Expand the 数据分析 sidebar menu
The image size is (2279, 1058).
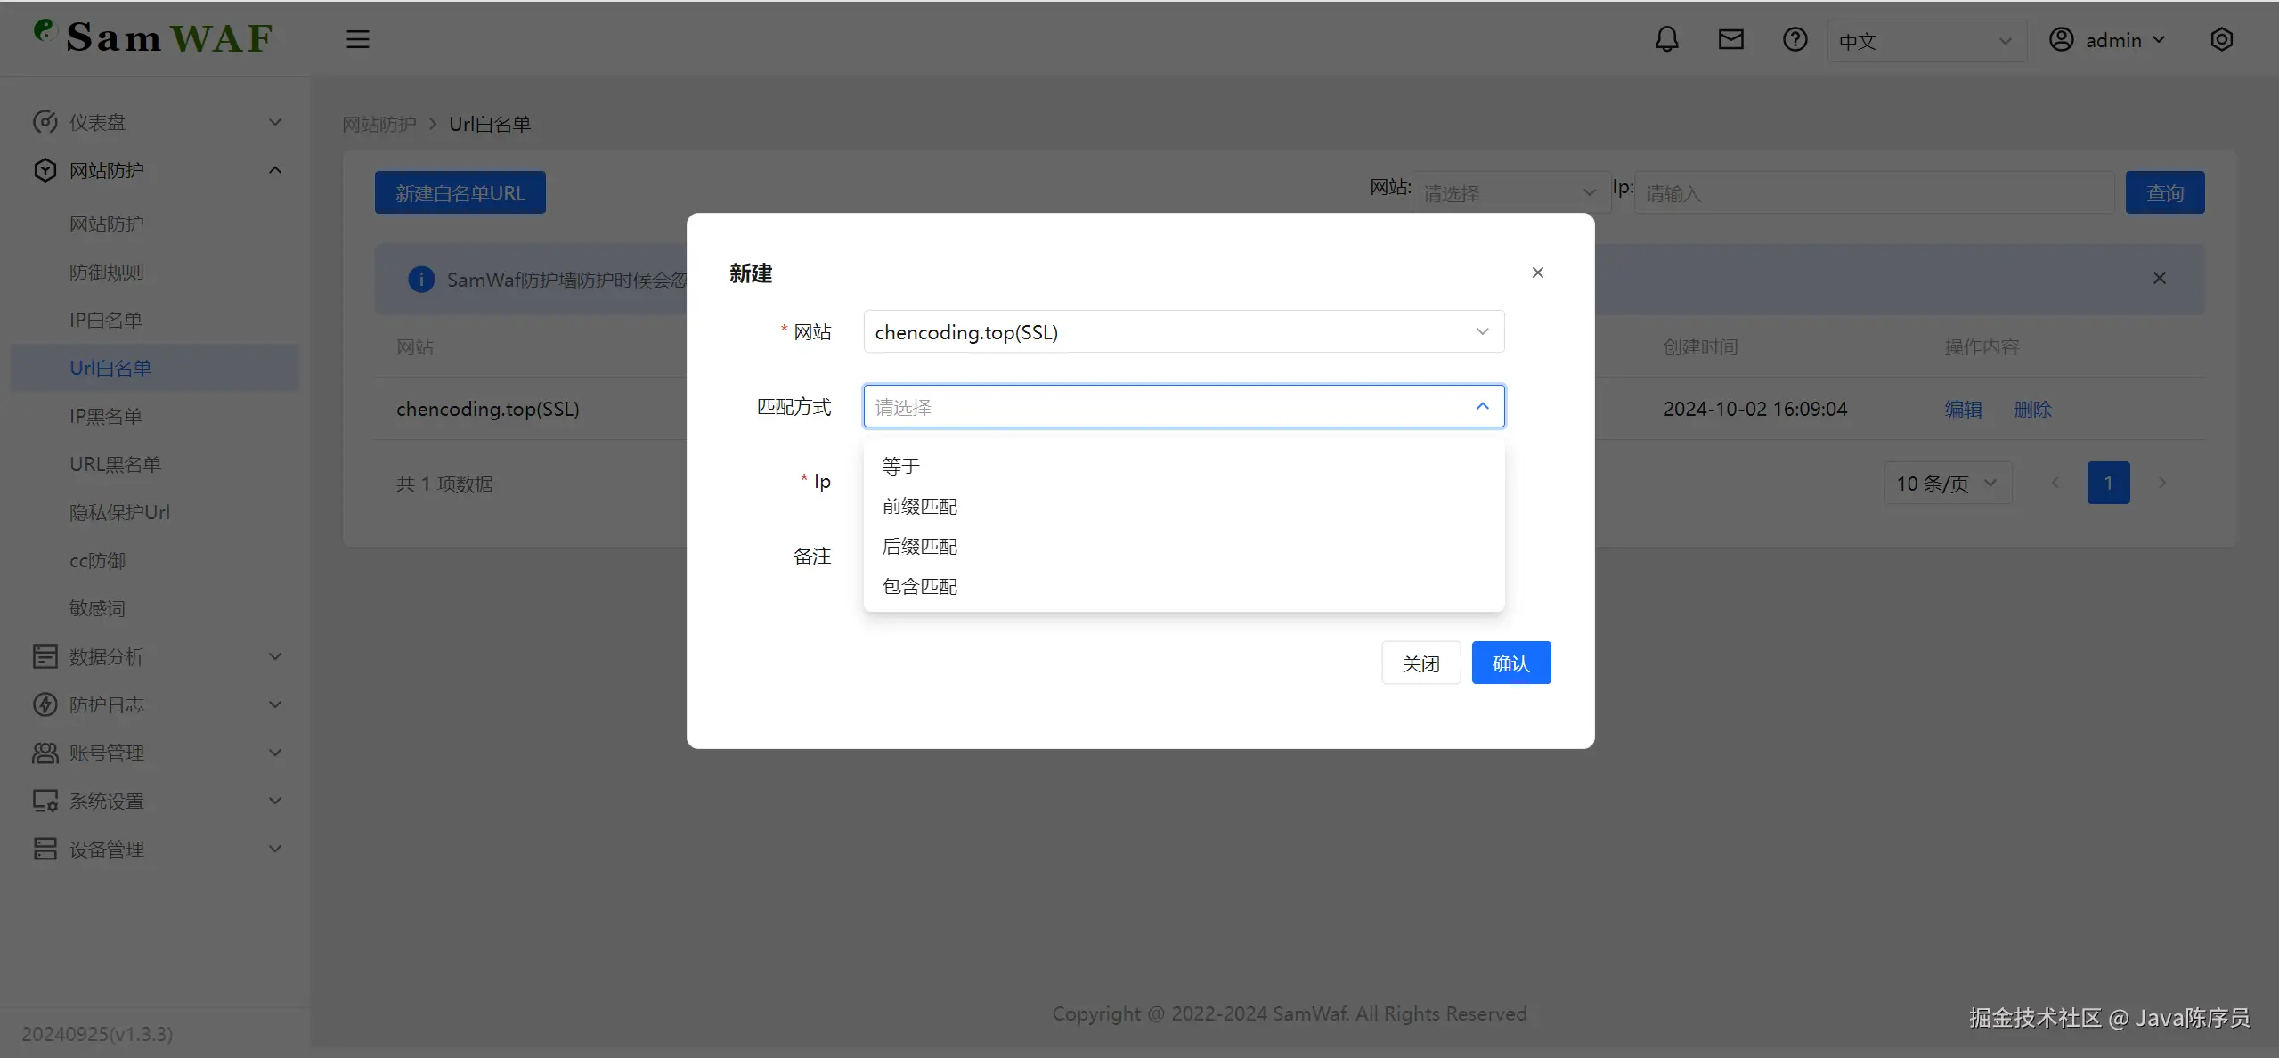tap(156, 657)
